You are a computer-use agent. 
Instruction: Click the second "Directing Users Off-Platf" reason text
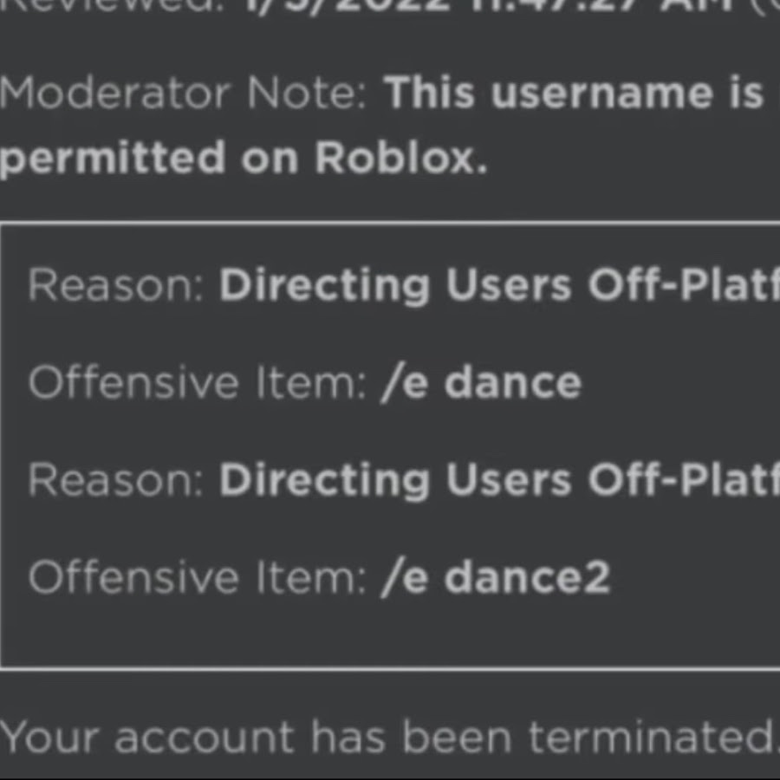coord(499,481)
